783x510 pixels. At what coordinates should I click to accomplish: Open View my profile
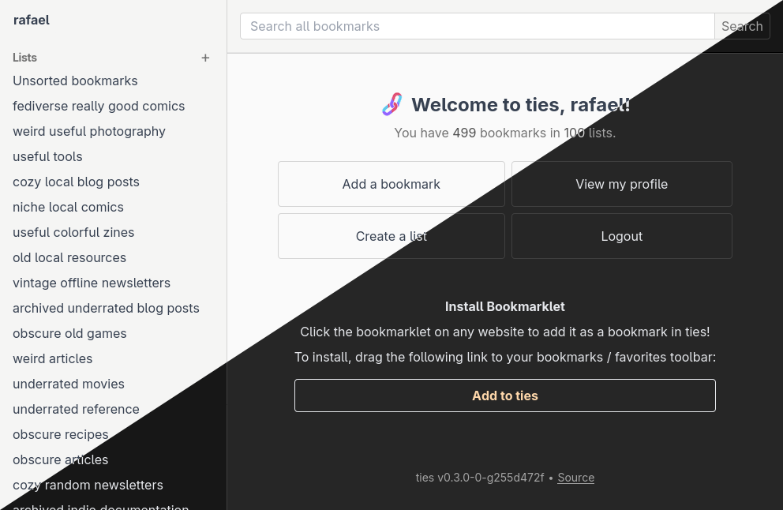622,184
